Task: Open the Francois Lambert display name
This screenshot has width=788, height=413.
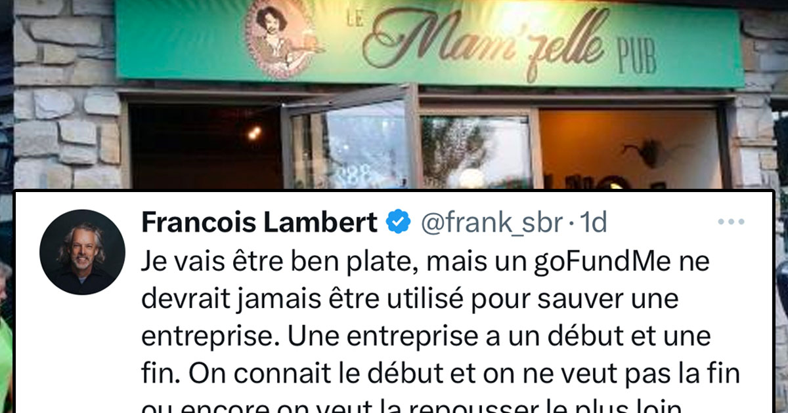Action: [259, 224]
